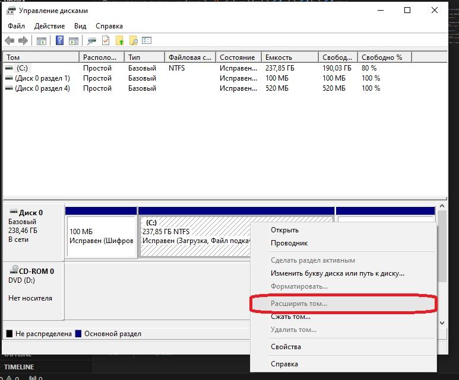Select Изменить букву диска или путь к диску

click(343, 274)
